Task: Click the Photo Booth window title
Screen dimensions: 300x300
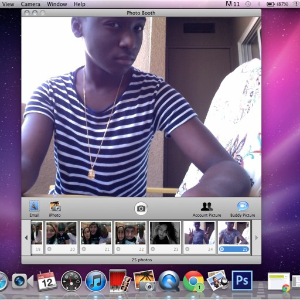Action: tap(141, 13)
